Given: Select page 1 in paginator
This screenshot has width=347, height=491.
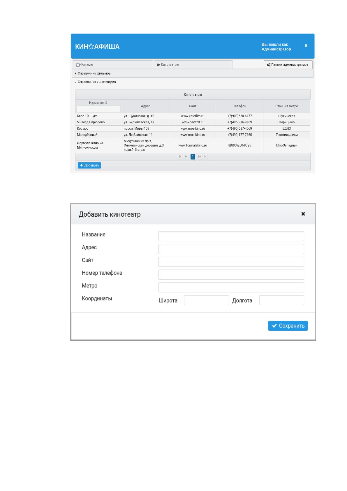Looking at the screenshot, I should pos(193,157).
